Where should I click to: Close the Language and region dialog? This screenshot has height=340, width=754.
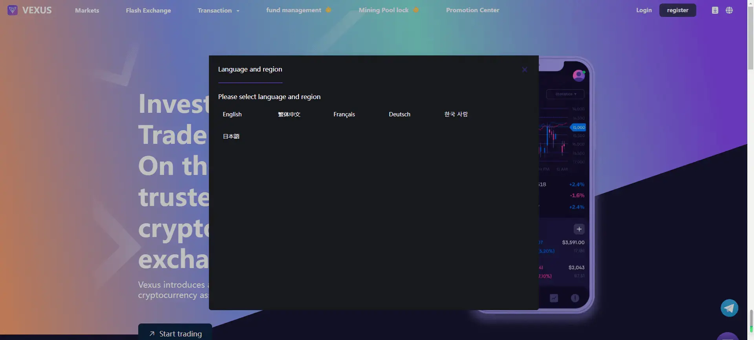point(525,70)
